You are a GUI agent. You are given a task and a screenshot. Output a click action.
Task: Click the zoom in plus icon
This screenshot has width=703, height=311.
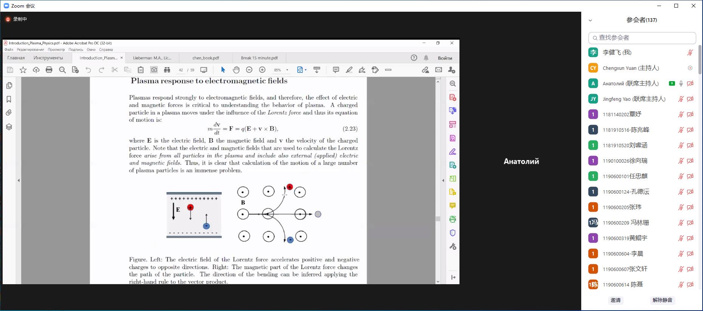tap(262, 70)
